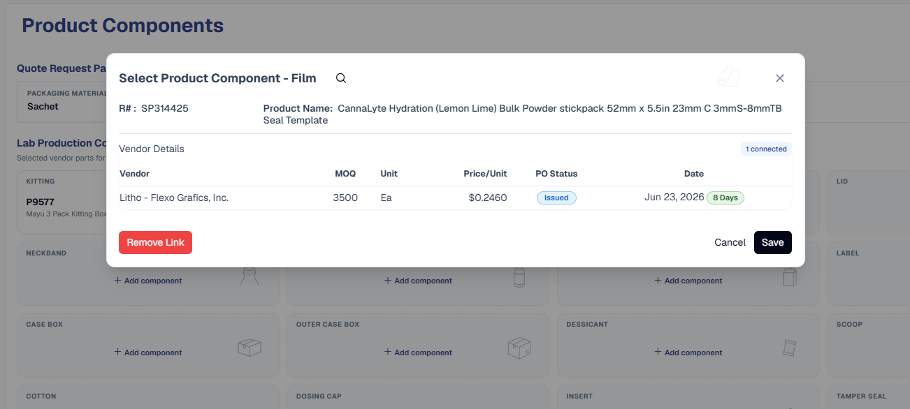Click the MOQ column header
Viewport: 910px width, 409px height.
tap(345, 173)
